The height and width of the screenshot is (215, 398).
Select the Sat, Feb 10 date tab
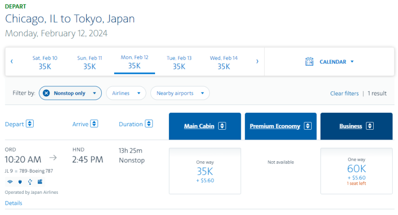45,62
